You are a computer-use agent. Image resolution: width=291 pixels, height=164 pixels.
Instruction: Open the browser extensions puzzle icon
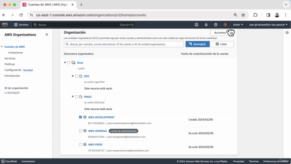tap(256, 15)
